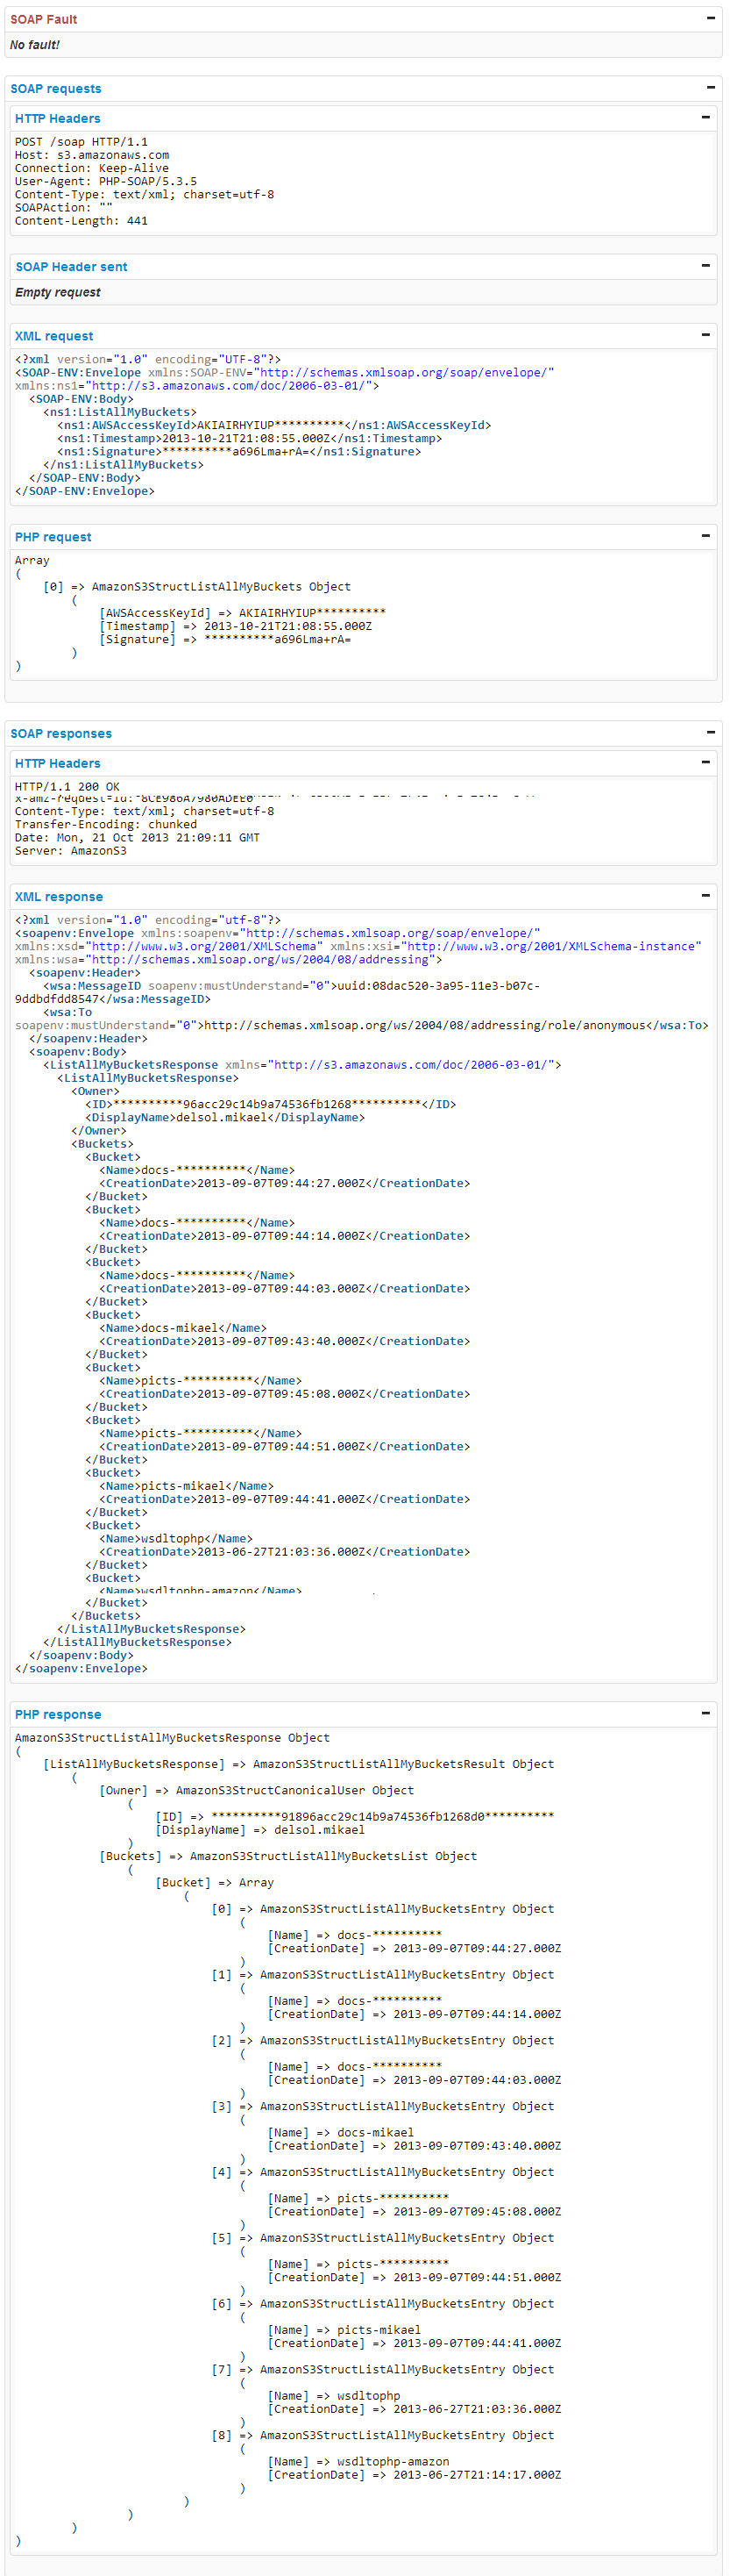Click '[Name] => docs-mikael' in PHP response

pyautogui.click(x=341, y=2133)
